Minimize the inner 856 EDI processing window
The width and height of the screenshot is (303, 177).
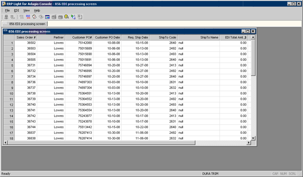click(x=243, y=31)
